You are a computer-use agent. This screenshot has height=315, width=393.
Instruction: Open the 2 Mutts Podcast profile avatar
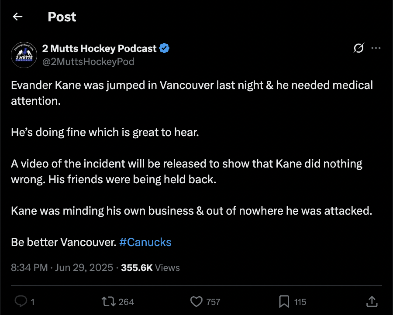click(24, 55)
